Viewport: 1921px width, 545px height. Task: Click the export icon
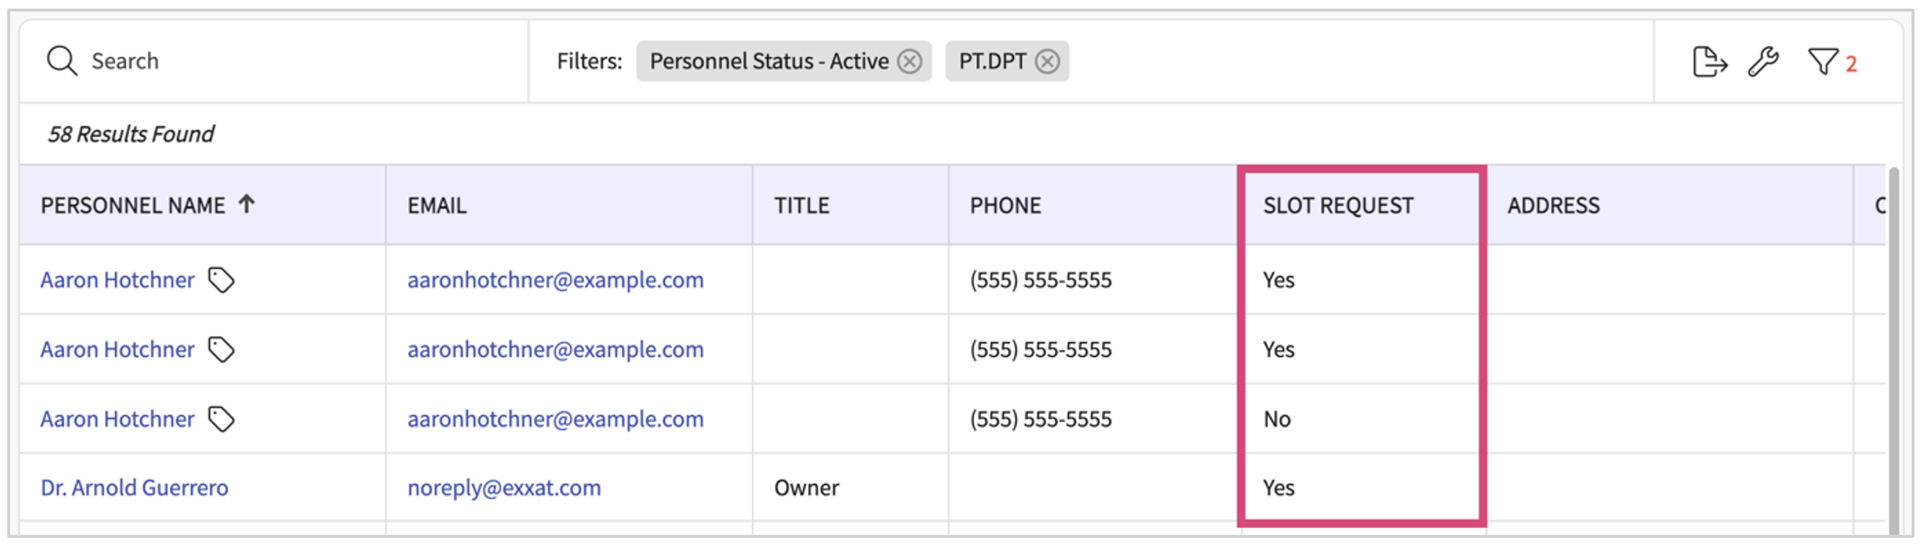click(1709, 61)
